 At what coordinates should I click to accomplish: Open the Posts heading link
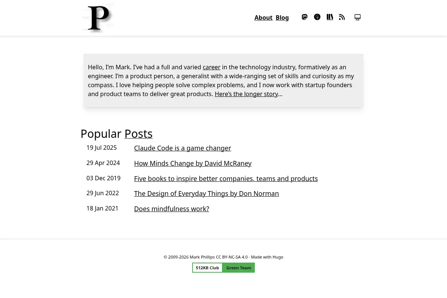point(139,133)
